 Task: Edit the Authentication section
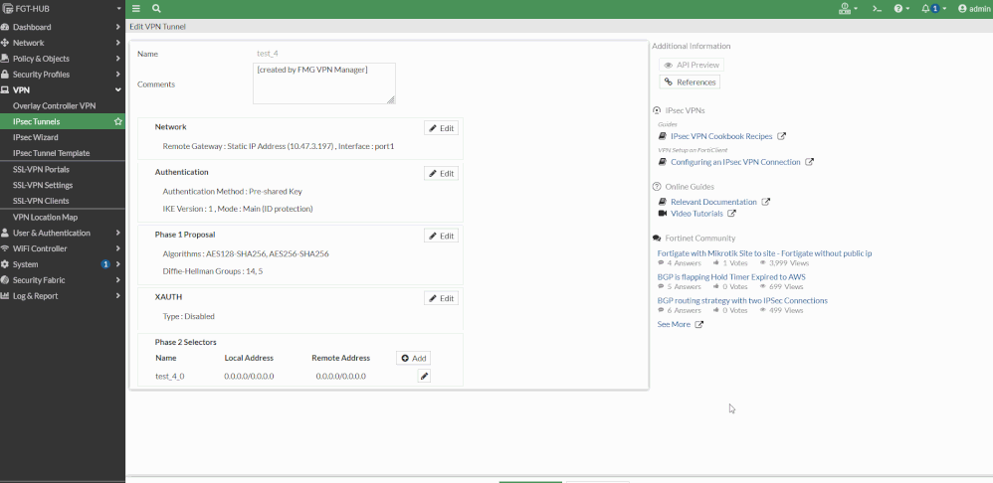pyautogui.click(x=442, y=173)
